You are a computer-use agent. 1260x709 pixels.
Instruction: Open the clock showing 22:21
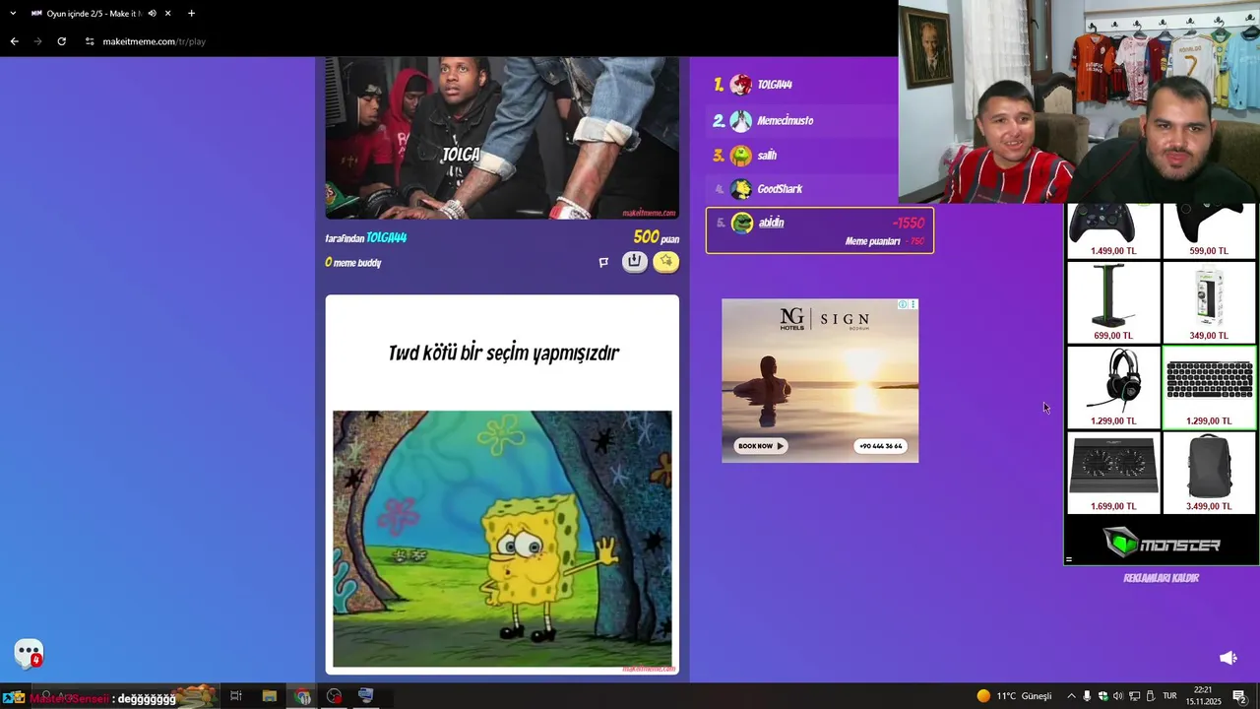(x=1203, y=696)
